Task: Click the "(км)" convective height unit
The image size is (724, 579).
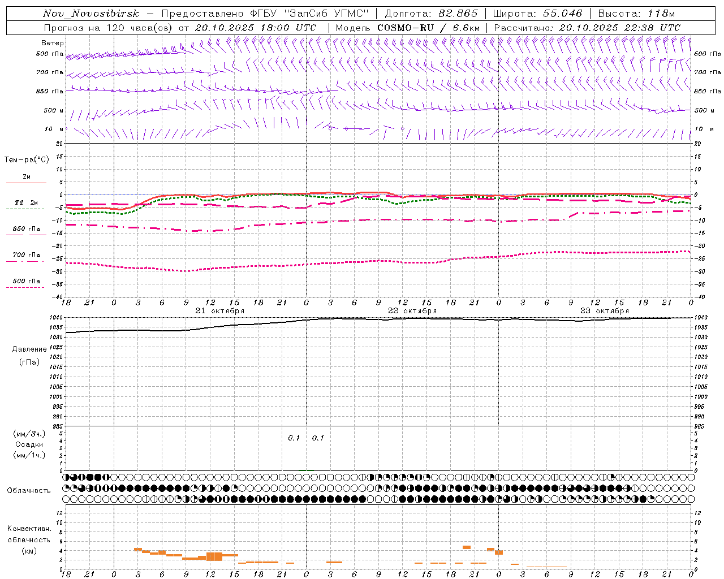Action: click(29, 551)
